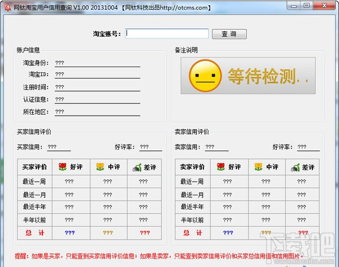Click the 淘宝账号 label

[107, 34]
